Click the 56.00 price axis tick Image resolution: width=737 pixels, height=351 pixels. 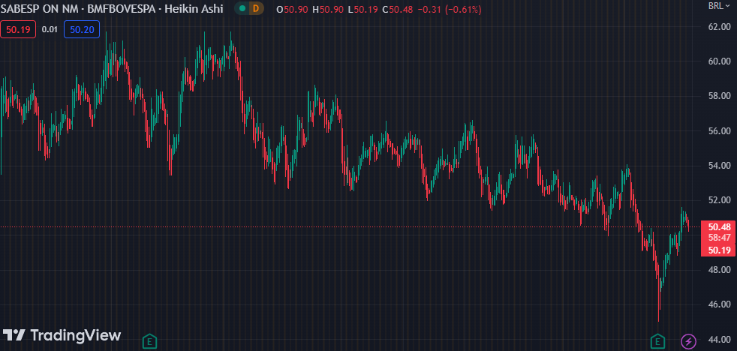pyautogui.click(x=719, y=130)
